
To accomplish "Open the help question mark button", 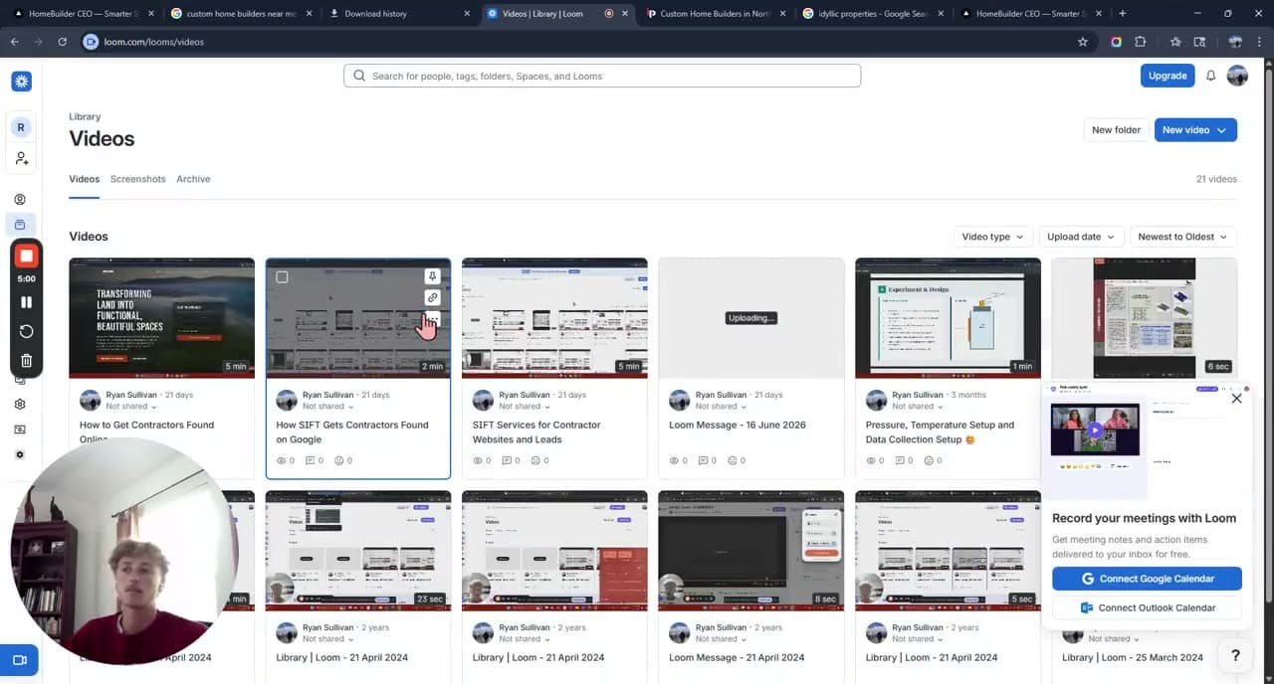I will click(x=1235, y=655).
